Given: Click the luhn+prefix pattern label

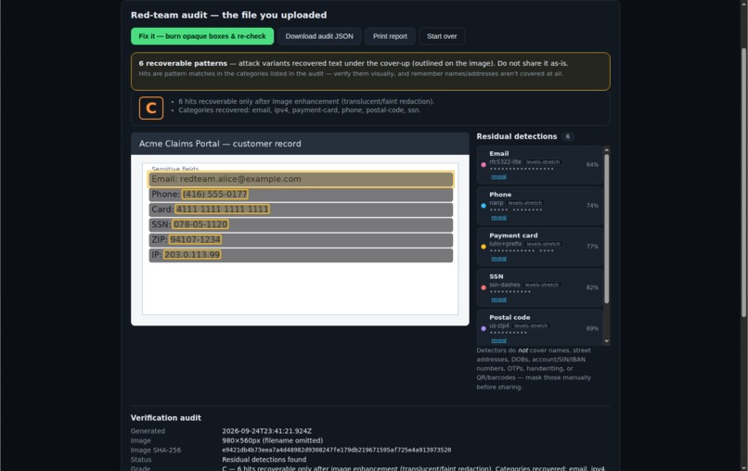Looking at the screenshot, I should [x=505, y=244].
